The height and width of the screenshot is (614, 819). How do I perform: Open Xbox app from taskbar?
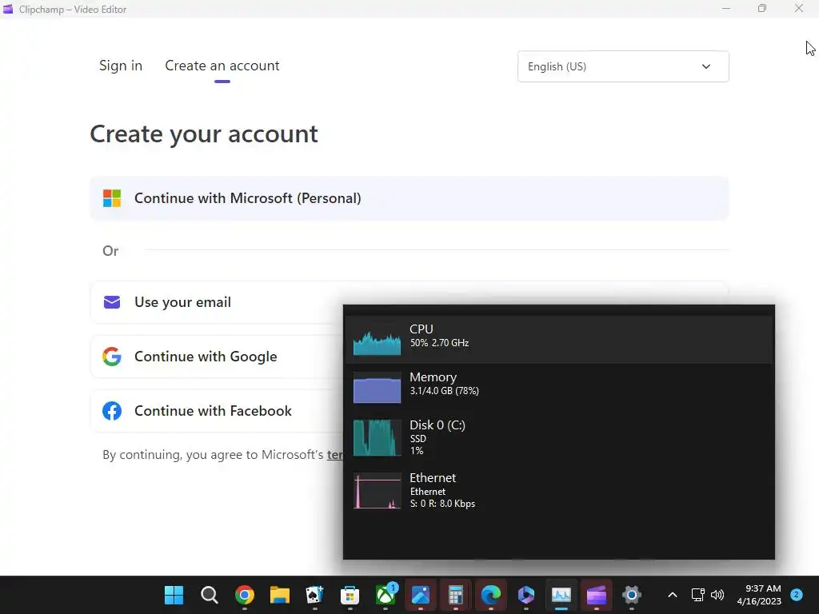[386, 595]
